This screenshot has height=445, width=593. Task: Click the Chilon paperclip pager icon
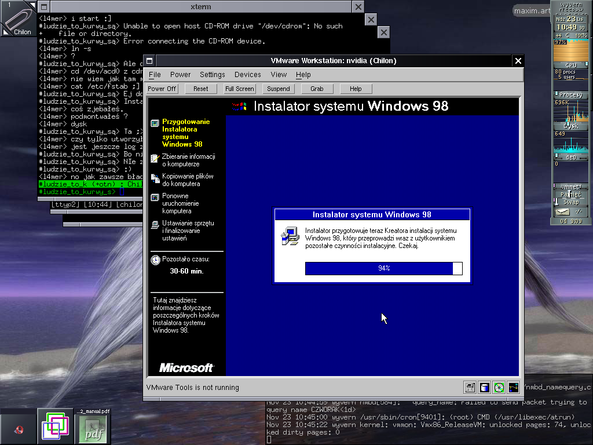pyautogui.click(x=18, y=19)
